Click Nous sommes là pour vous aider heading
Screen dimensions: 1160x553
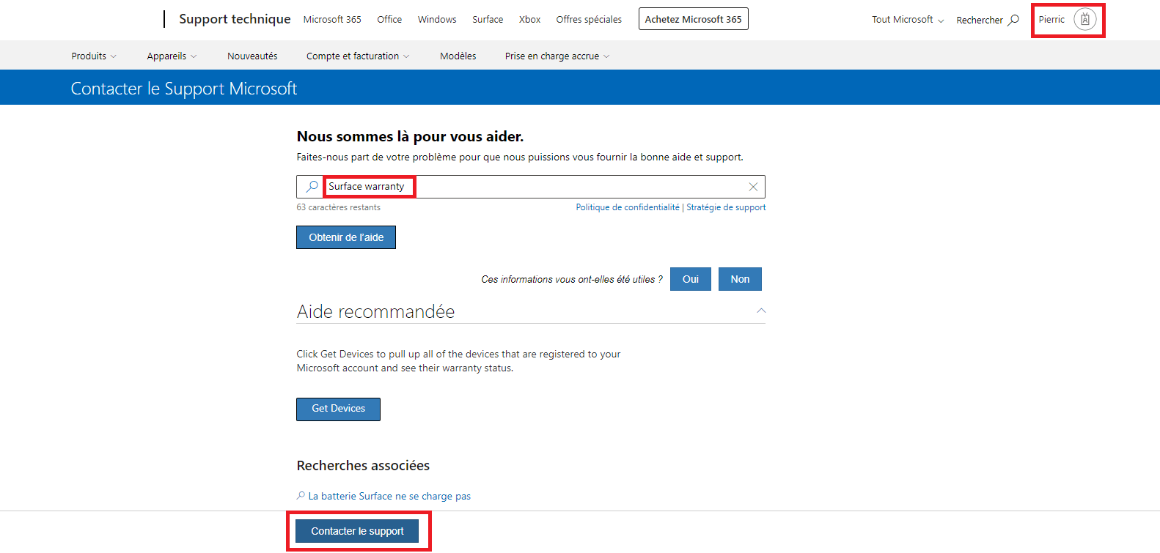(410, 136)
